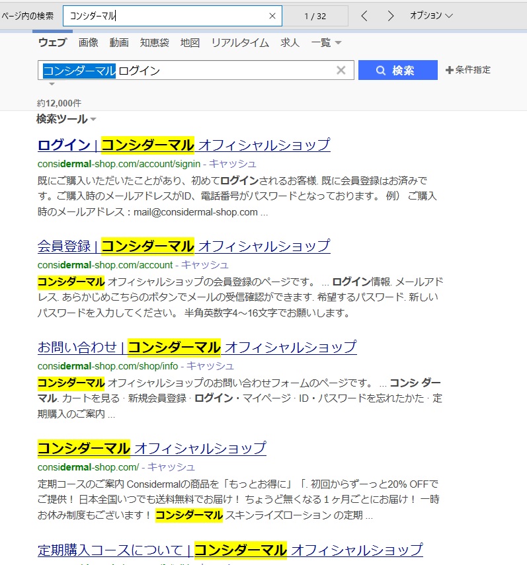Switch to the 画像 tab
The image size is (527, 565).
88,43
